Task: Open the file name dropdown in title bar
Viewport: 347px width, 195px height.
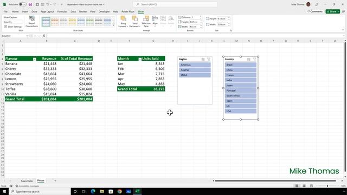Action: (x=104, y=4)
